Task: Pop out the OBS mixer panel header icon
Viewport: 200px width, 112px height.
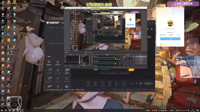Action: 121,55
